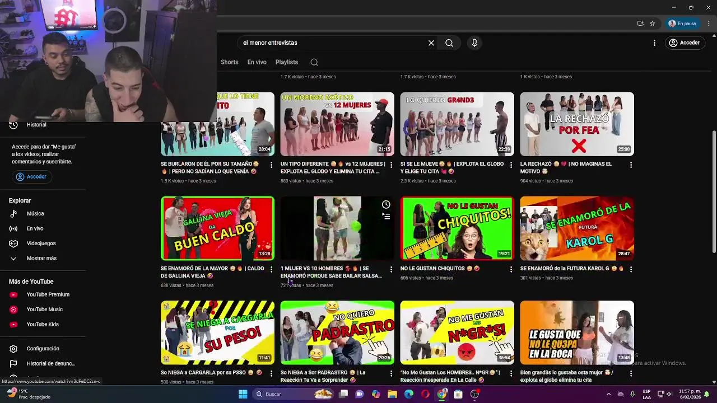Open Microsoft Edge from the taskbar

coord(409,394)
